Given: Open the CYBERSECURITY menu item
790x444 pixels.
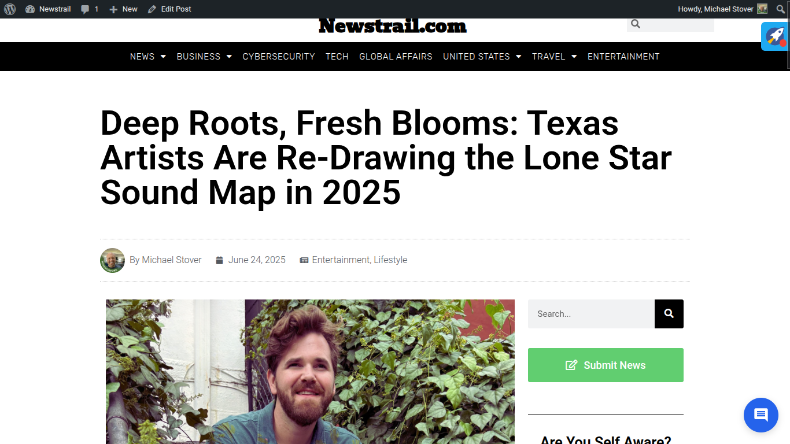Looking at the screenshot, I should (x=279, y=57).
